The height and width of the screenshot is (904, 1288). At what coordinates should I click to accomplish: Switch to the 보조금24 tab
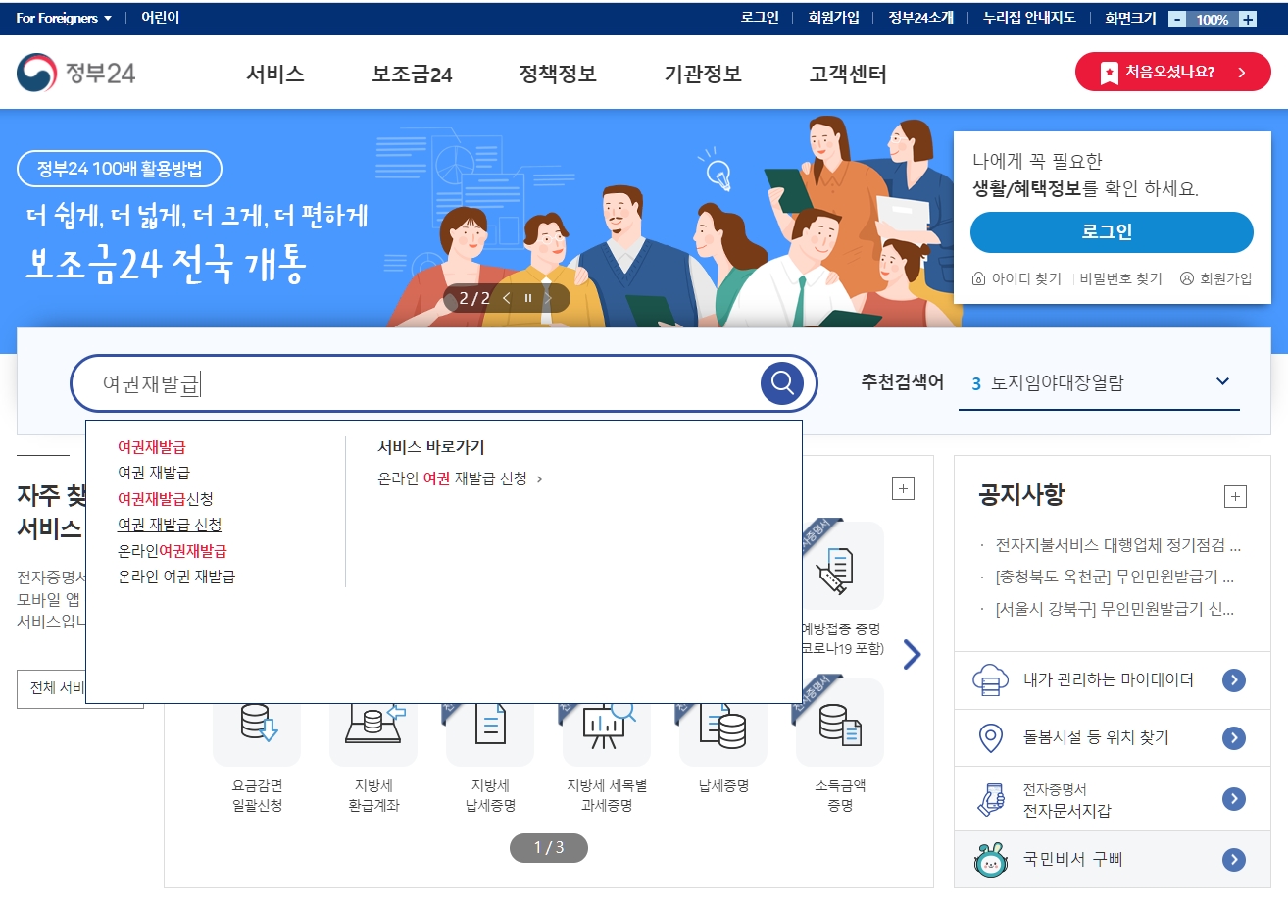click(413, 72)
